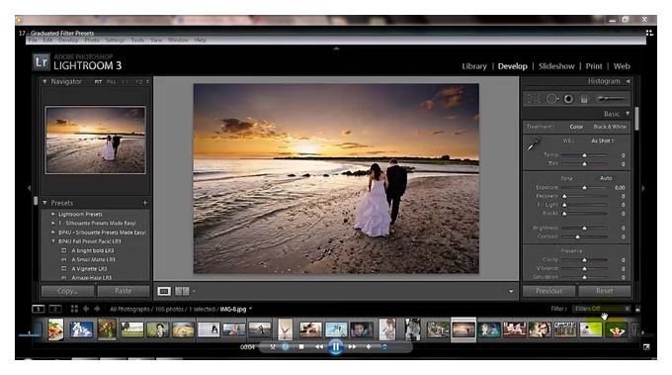
Task: Click the Contrast slider handle
Action: click(x=577, y=236)
